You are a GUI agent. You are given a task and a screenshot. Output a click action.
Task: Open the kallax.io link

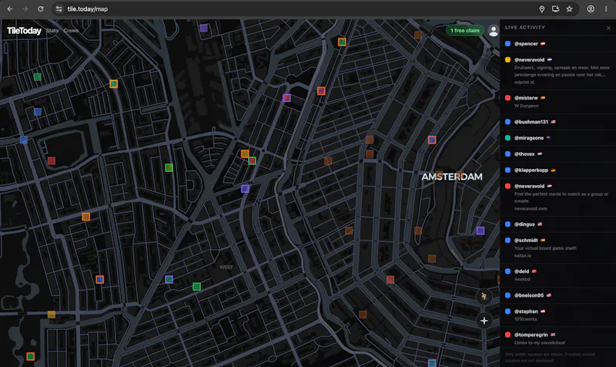pos(523,256)
